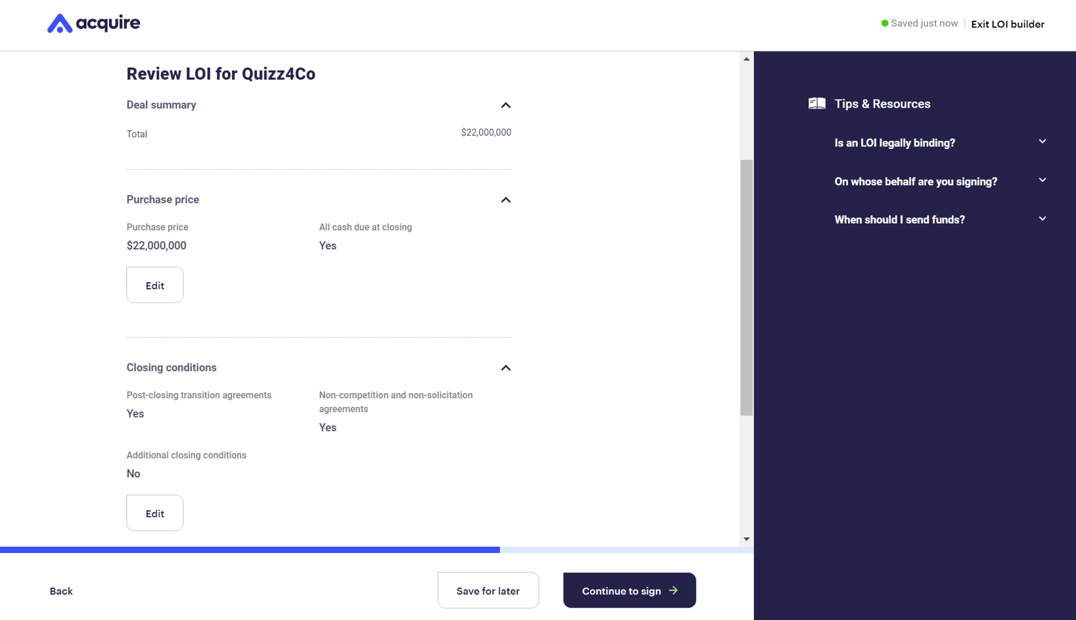Viewport: 1076px width, 620px height.
Task: Click the arrow on Continue to sign
Action: coord(673,590)
